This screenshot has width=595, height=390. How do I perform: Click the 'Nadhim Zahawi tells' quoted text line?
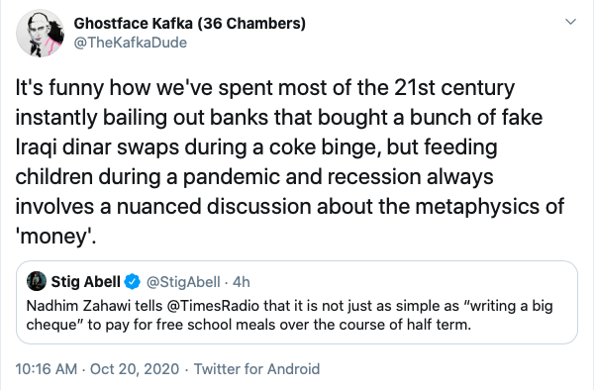[x=289, y=306]
